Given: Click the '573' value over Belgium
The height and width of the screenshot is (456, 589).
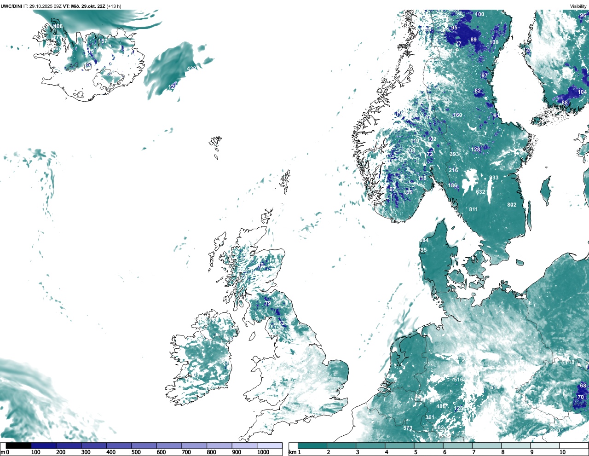Looking at the screenshot, I should (x=408, y=428).
